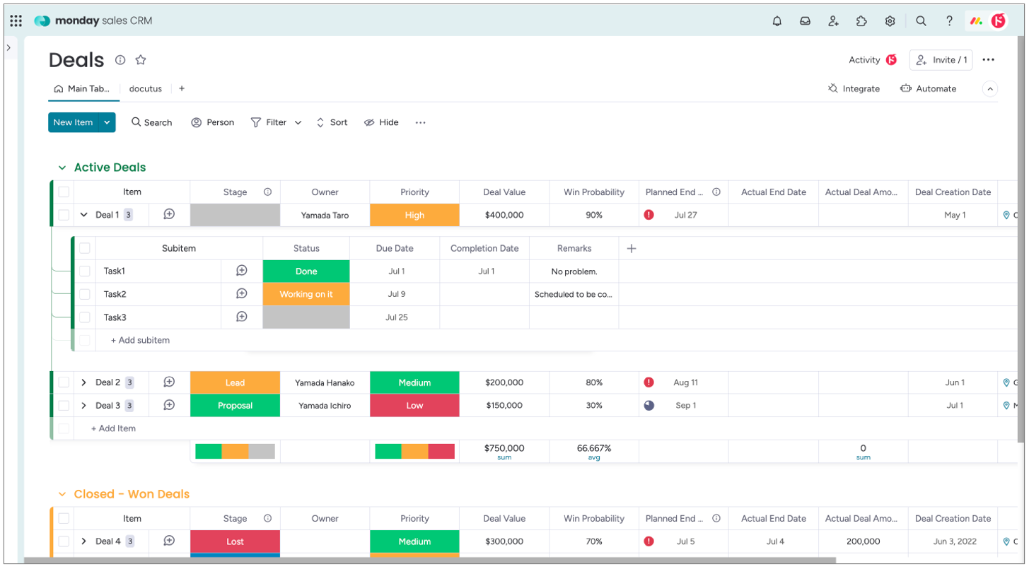
Task: Open the New Item dropdown arrow
Action: (107, 122)
